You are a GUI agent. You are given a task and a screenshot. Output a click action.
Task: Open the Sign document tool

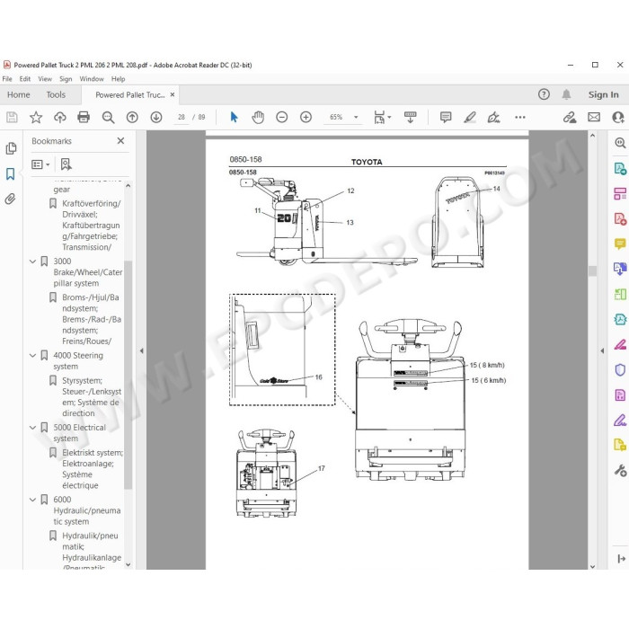(x=493, y=117)
